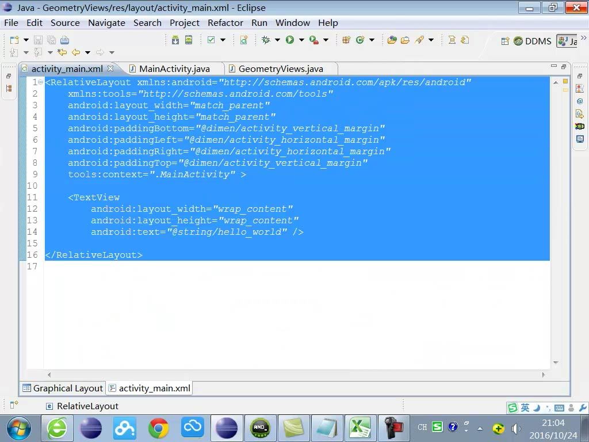
Task: Open the Refactor menu
Action: point(225,23)
